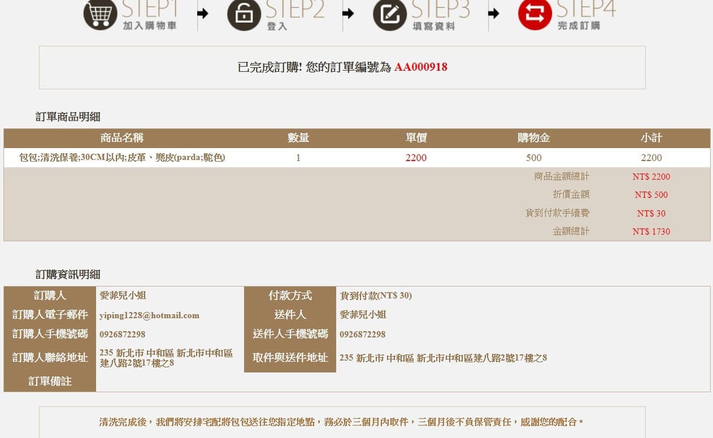Click the 完成訂購 step label
The image size is (713, 438).
579,26
